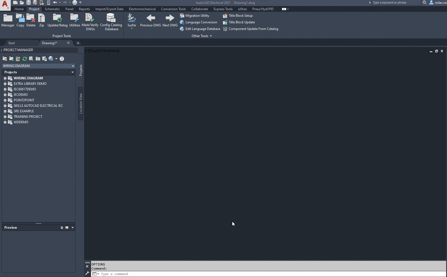Click Project Task List icon

click(x=31, y=59)
